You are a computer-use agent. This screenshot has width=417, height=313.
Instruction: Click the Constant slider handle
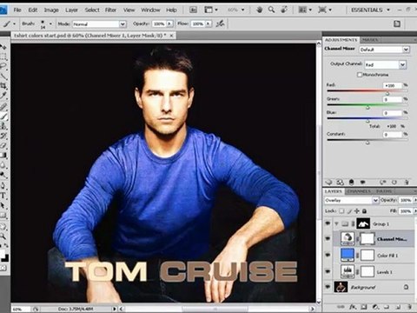[367, 143]
